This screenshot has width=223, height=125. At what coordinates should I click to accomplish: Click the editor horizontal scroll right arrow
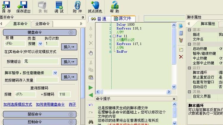(169, 92)
